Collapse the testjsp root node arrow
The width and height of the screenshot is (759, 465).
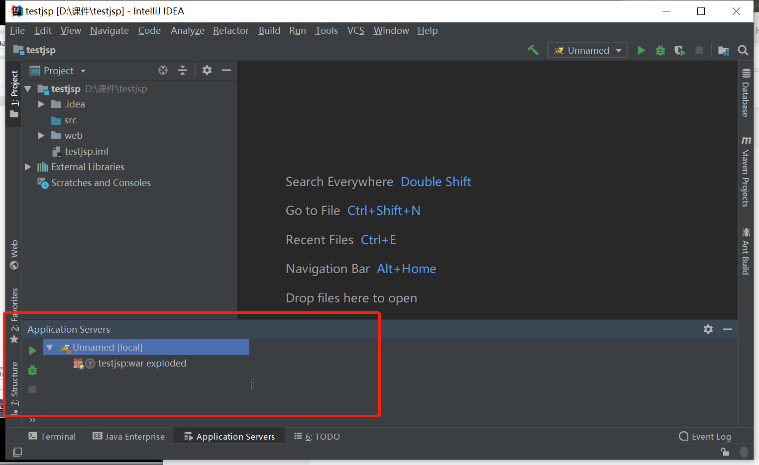tap(28, 89)
